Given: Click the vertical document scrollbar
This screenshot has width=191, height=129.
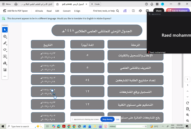Looking at the screenshot, I should tap(182, 71).
